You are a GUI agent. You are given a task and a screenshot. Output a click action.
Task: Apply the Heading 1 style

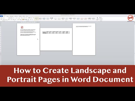tap(44, 19)
